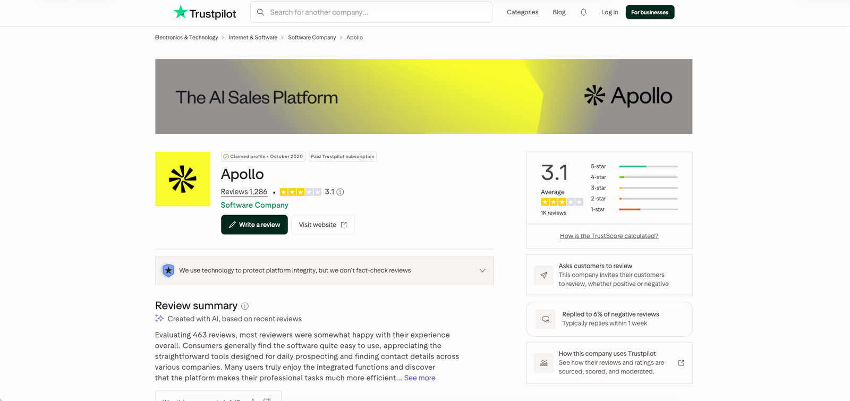Go to the Electronics & Technology breadcrumb
The height and width of the screenshot is (401, 850).
pos(186,38)
